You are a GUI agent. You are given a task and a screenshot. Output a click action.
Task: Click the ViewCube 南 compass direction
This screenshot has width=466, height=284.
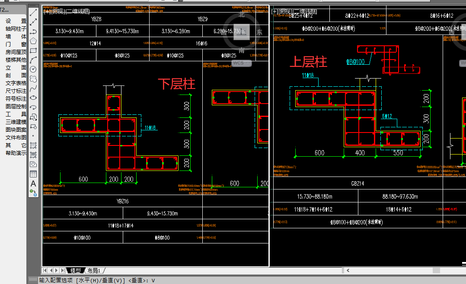242,50
